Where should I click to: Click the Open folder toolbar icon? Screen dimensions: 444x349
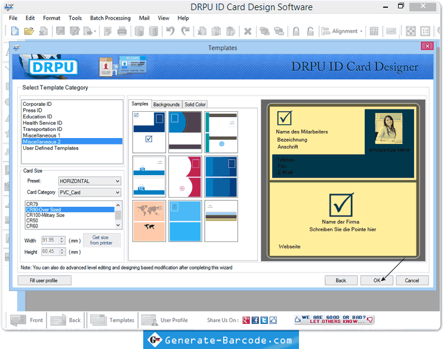click(29, 31)
